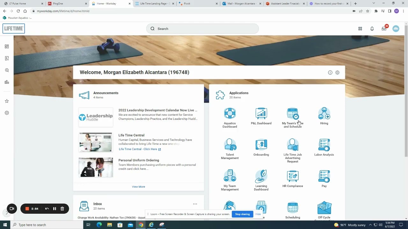This screenshot has height=229, width=408.
Task: Open Microsoft Edge from the taskbar
Action: [x=99, y=225]
